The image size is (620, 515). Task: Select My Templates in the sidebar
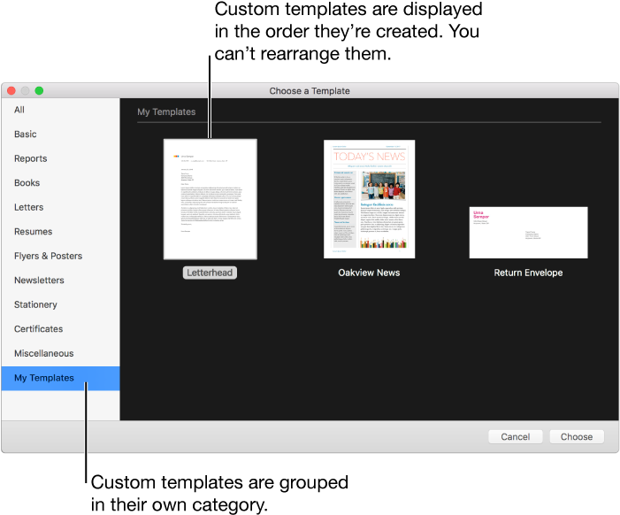point(44,378)
